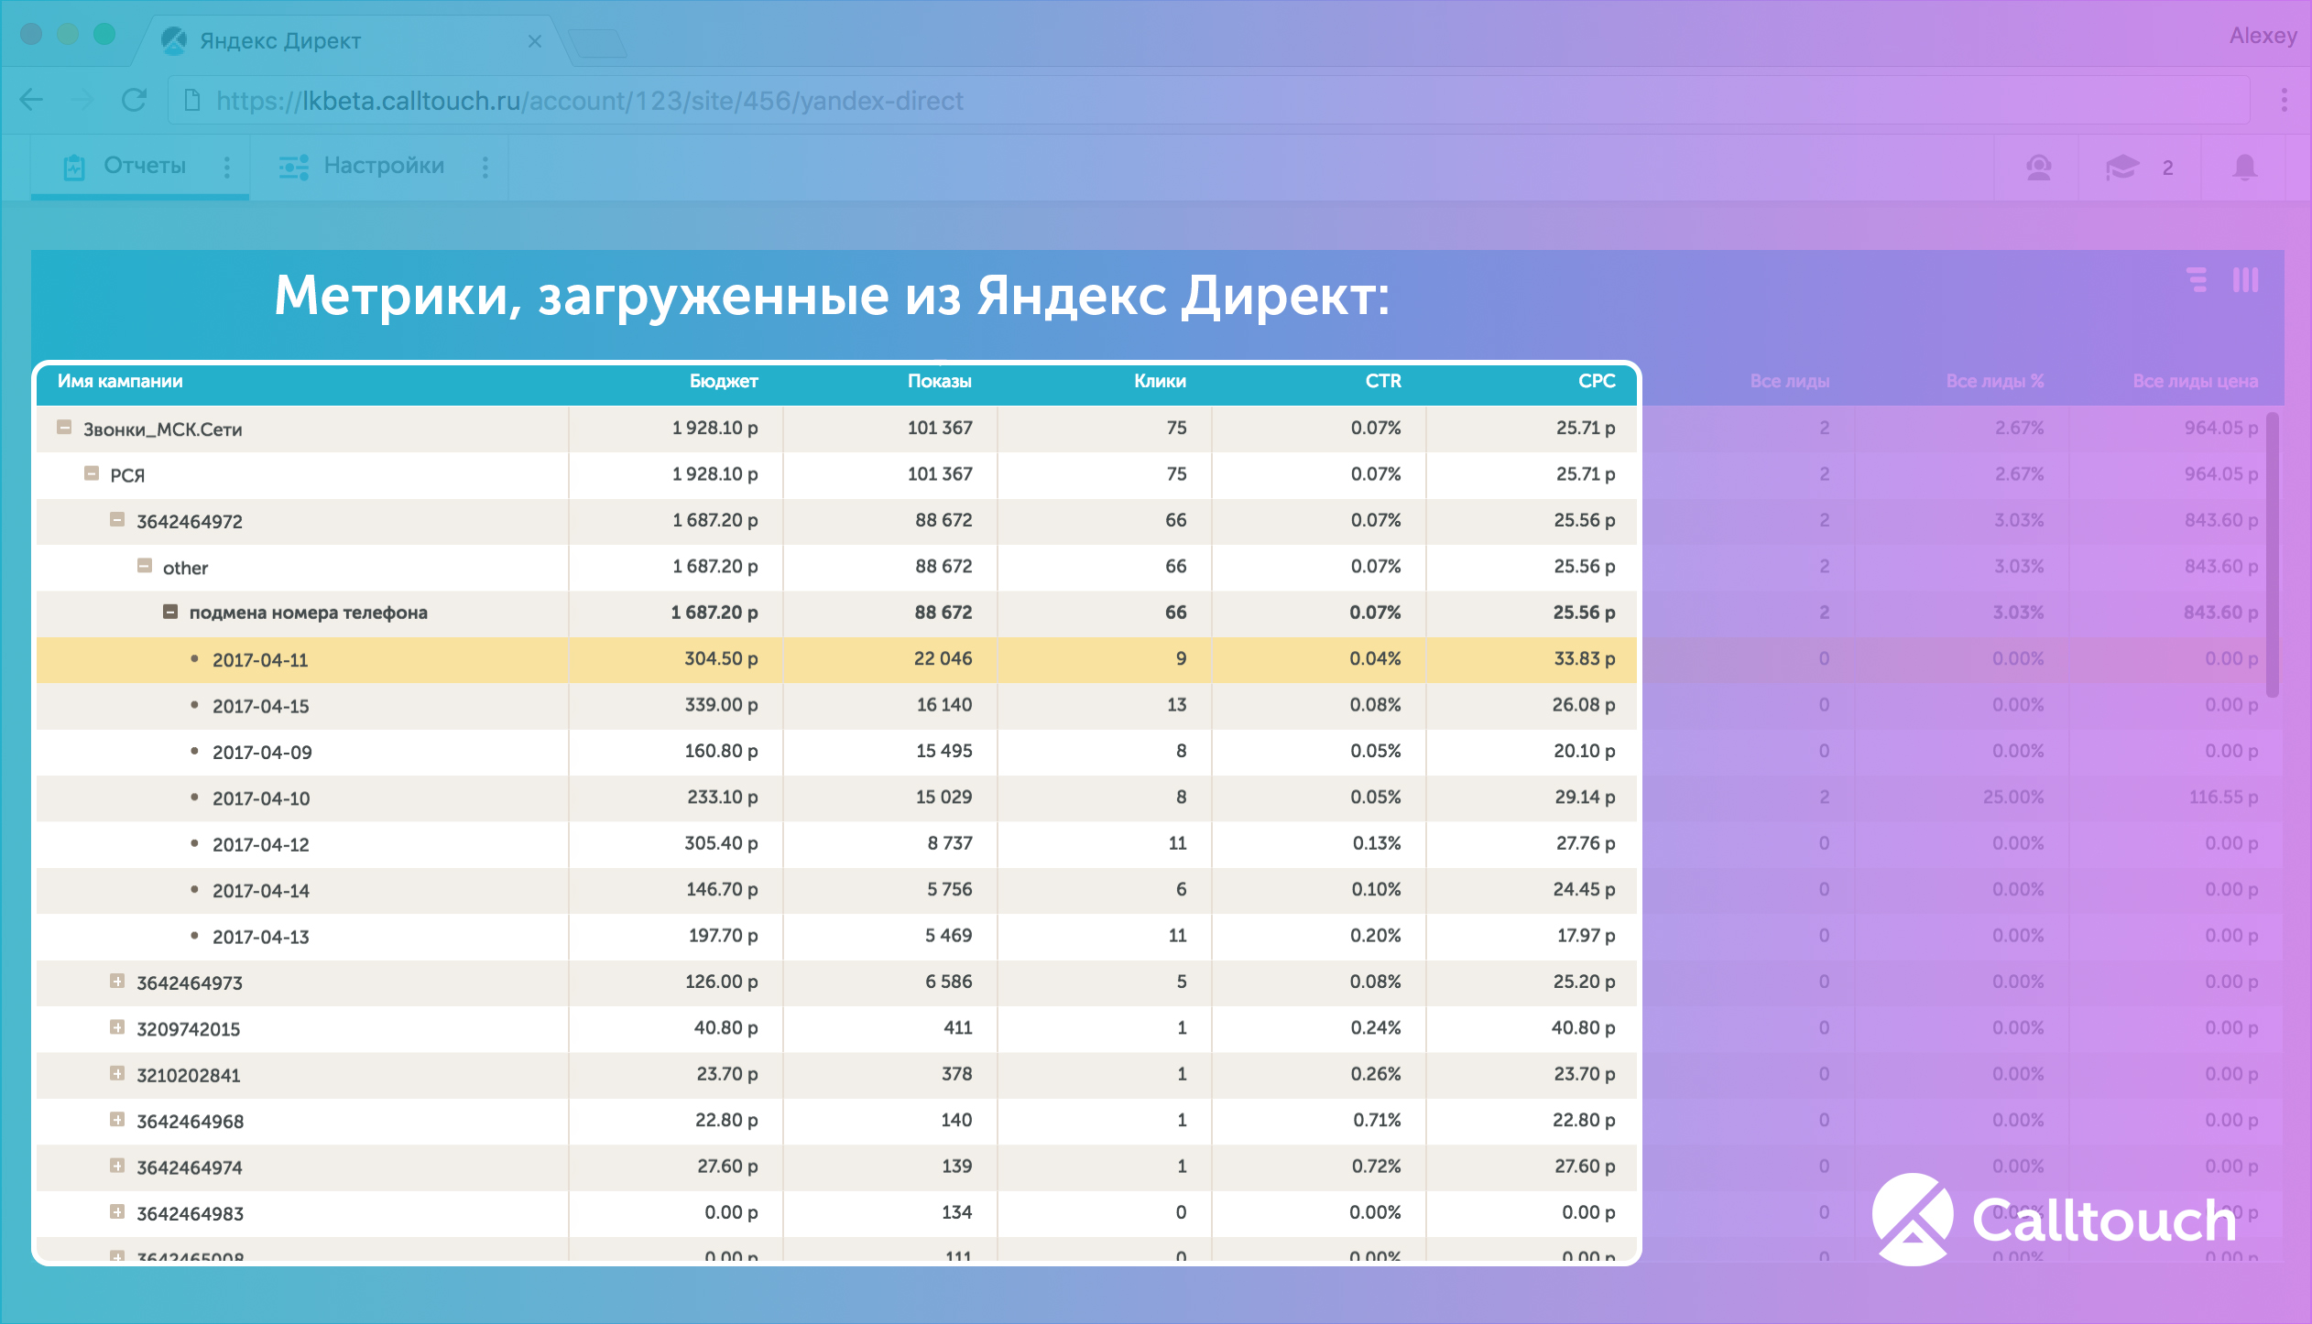Sort by Клики column header
The height and width of the screenshot is (1324, 2312).
click(x=1160, y=381)
